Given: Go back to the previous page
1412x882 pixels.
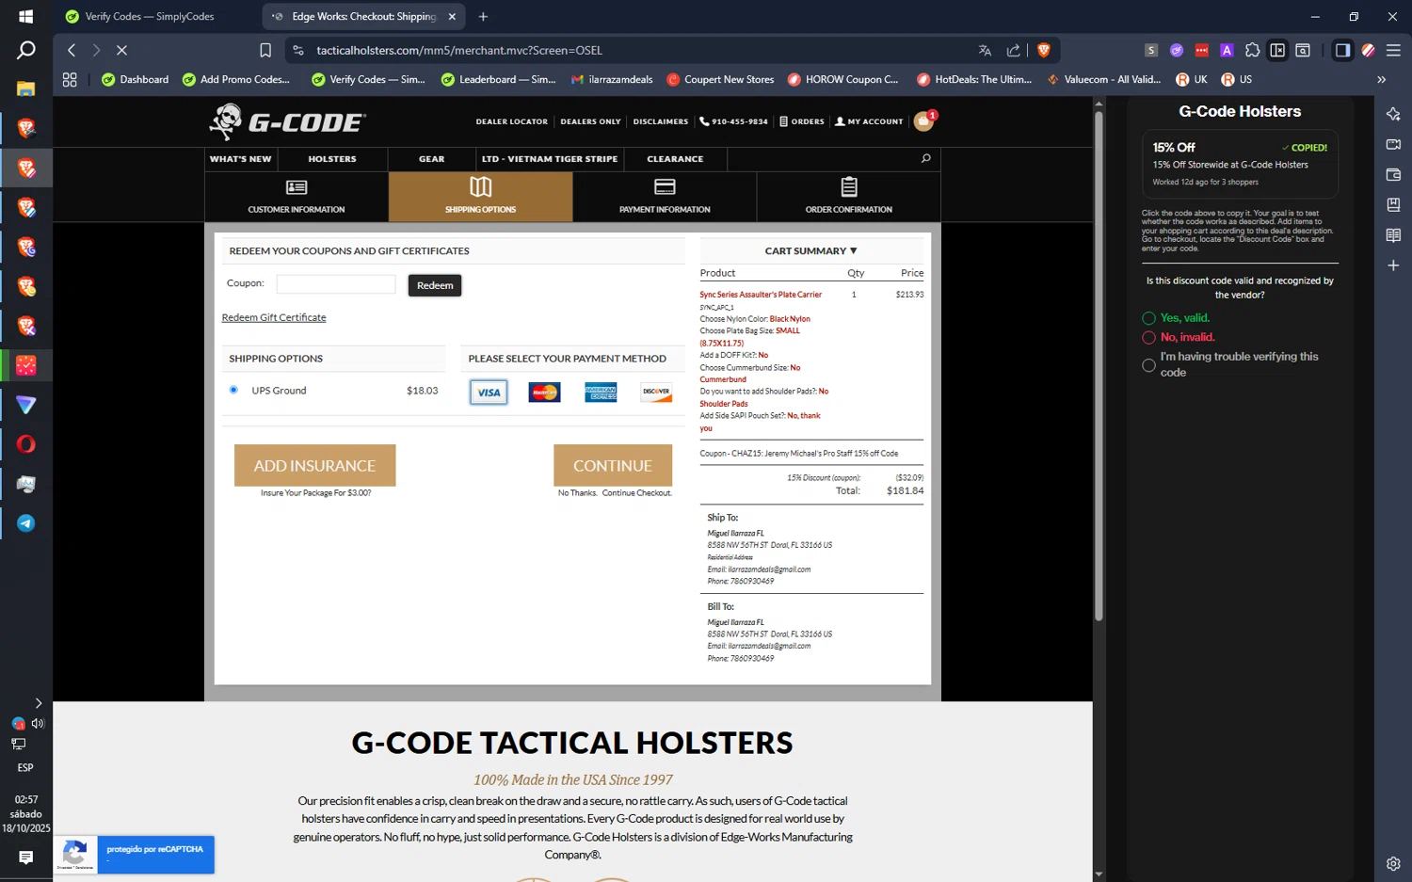Looking at the screenshot, I should (72, 50).
